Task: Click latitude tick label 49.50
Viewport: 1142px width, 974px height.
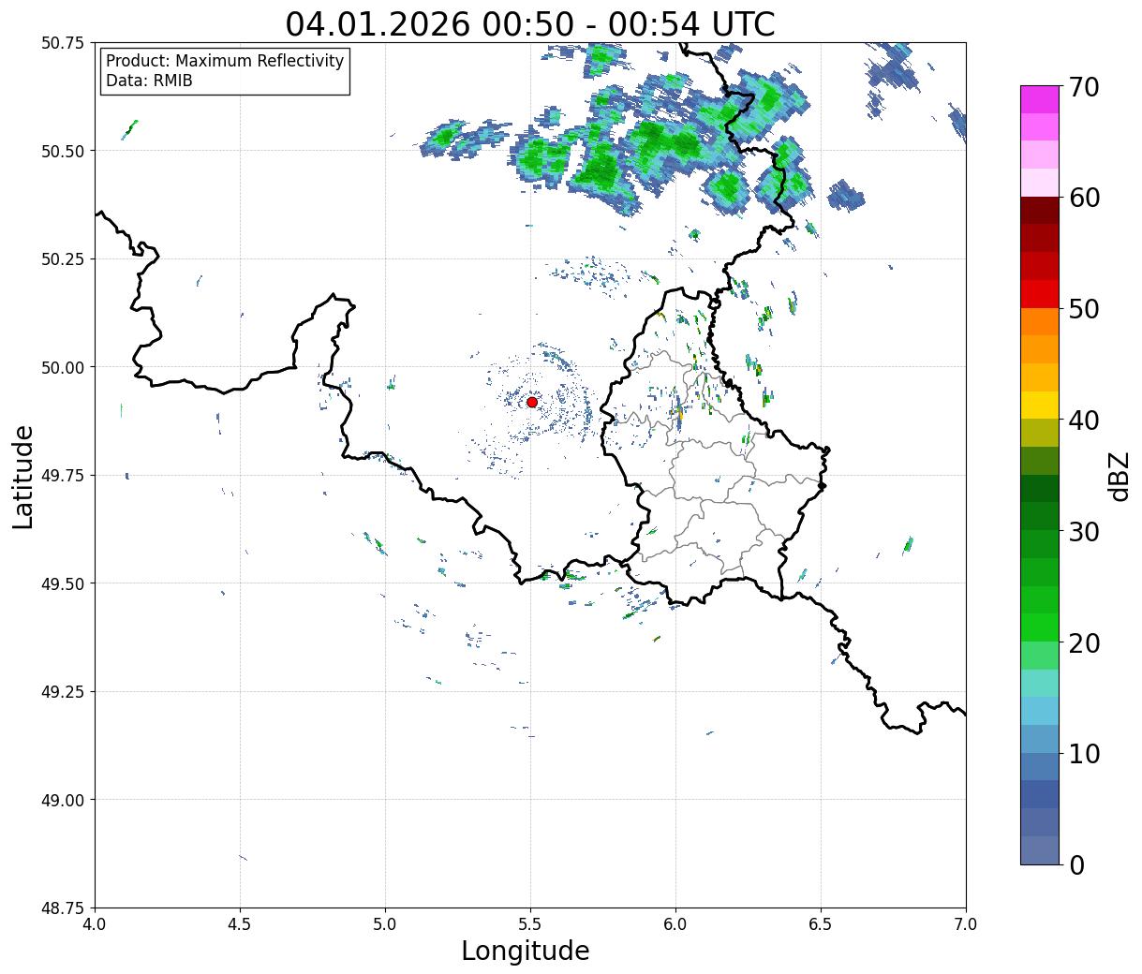Action: pyautogui.click(x=63, y=583)
